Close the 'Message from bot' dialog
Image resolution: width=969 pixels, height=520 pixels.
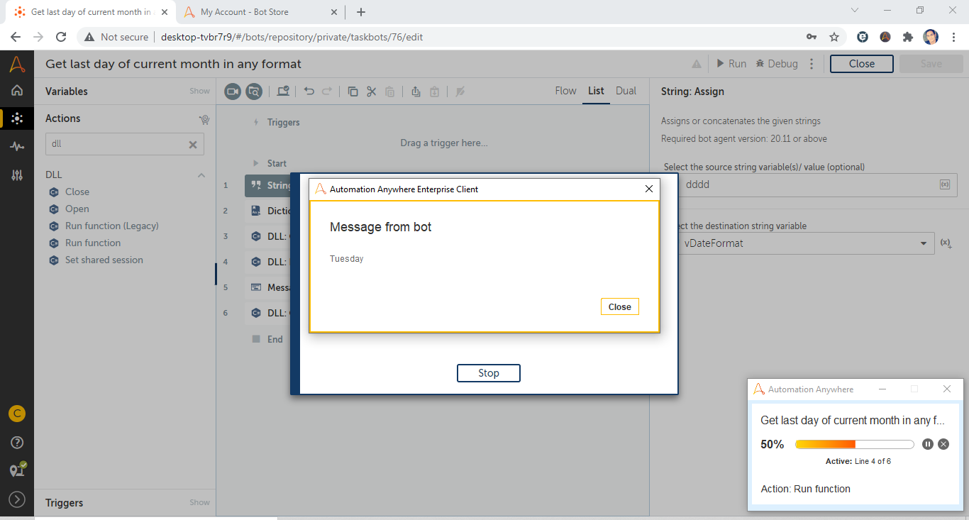point(619,306)
